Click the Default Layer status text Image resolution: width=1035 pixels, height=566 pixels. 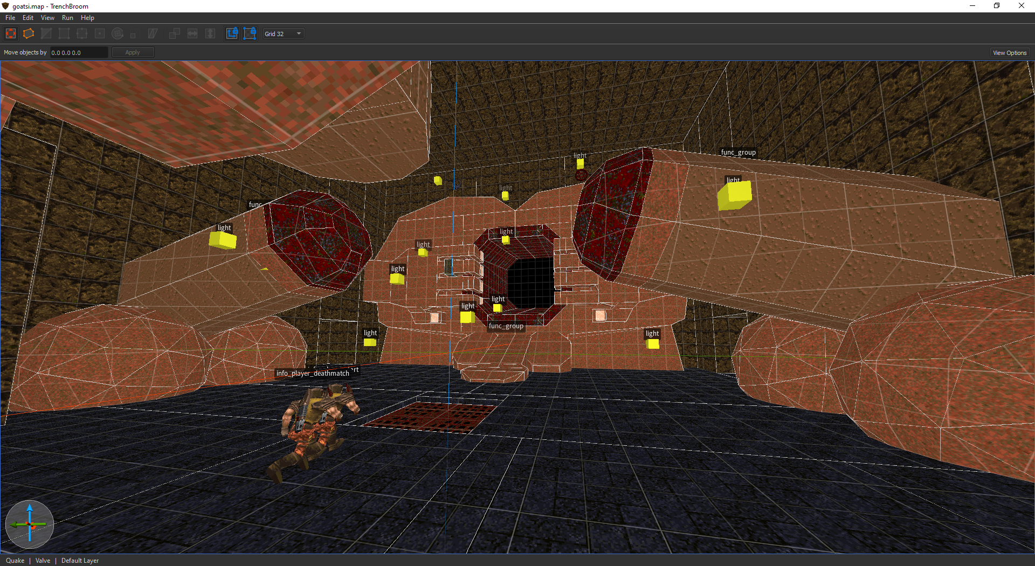(80, 561)
